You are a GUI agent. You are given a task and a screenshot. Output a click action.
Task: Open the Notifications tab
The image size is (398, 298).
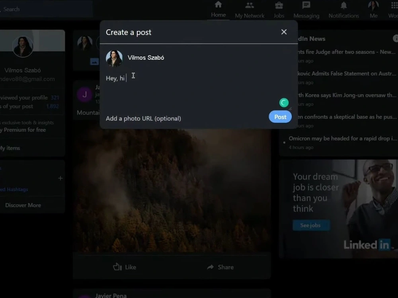[344, 10]
